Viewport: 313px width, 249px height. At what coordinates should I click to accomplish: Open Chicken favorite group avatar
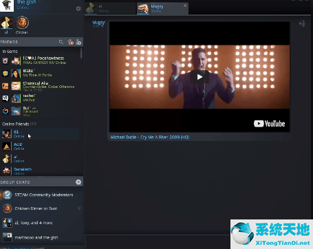(22, 23)
